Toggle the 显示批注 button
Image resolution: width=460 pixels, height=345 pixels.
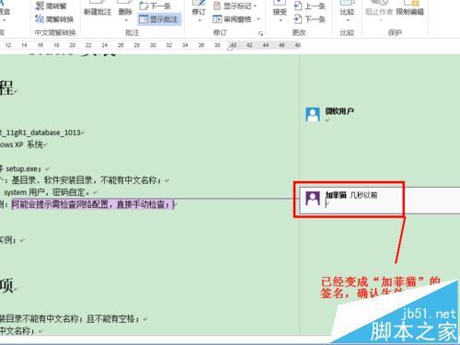tap(159, 19)
